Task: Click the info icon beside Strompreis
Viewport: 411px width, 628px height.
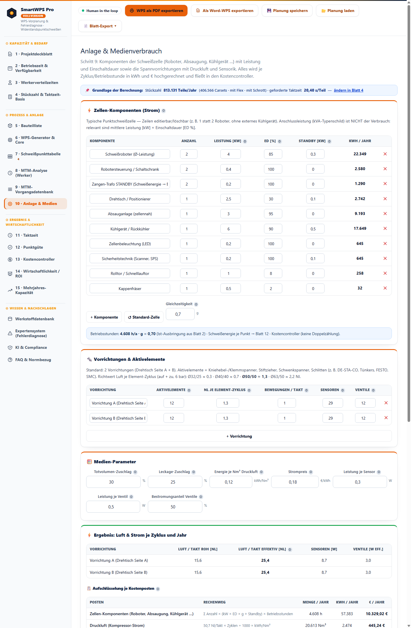Action: [311, 472]
